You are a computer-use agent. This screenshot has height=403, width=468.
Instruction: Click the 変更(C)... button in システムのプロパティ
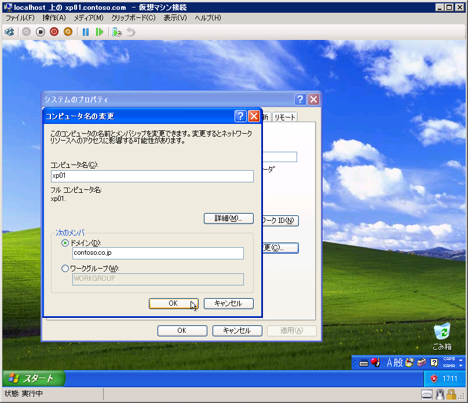pyautogui.click(x=280, y=248)
